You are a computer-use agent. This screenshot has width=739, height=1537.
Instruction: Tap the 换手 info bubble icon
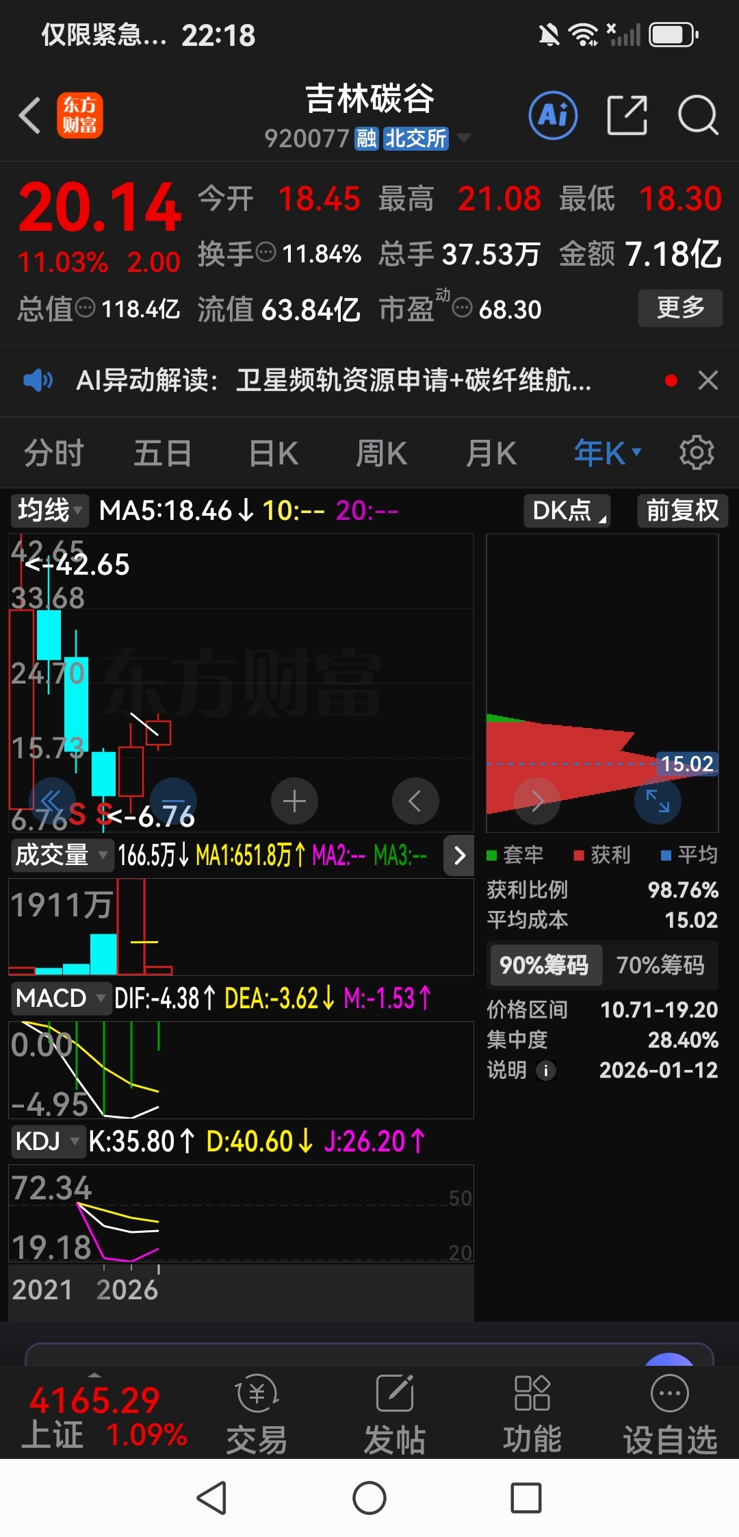pyautogui.click(x=265, y=253)
